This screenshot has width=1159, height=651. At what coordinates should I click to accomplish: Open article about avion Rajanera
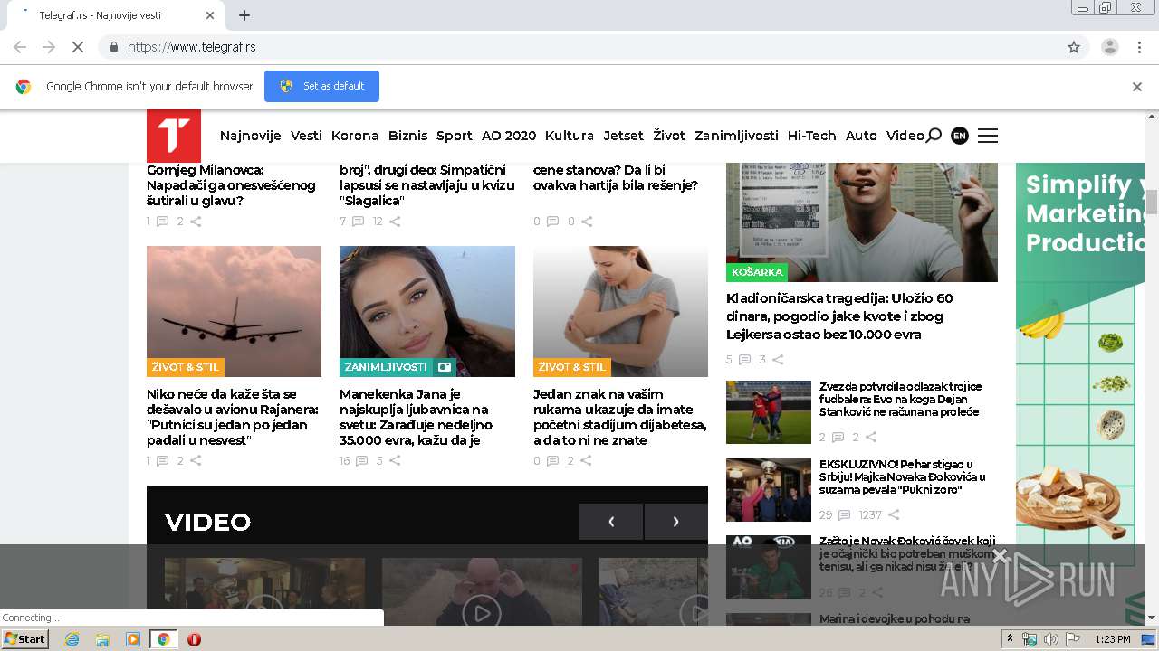click(x=233, y=417)
